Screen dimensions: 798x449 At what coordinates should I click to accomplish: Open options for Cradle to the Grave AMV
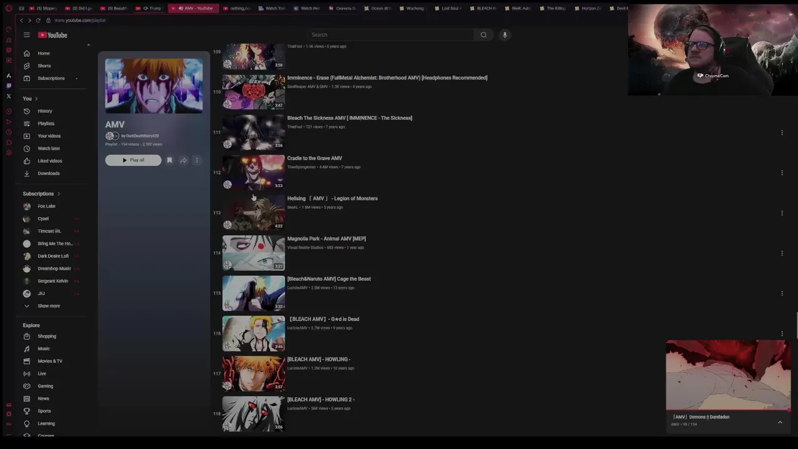tap(782, 173)
